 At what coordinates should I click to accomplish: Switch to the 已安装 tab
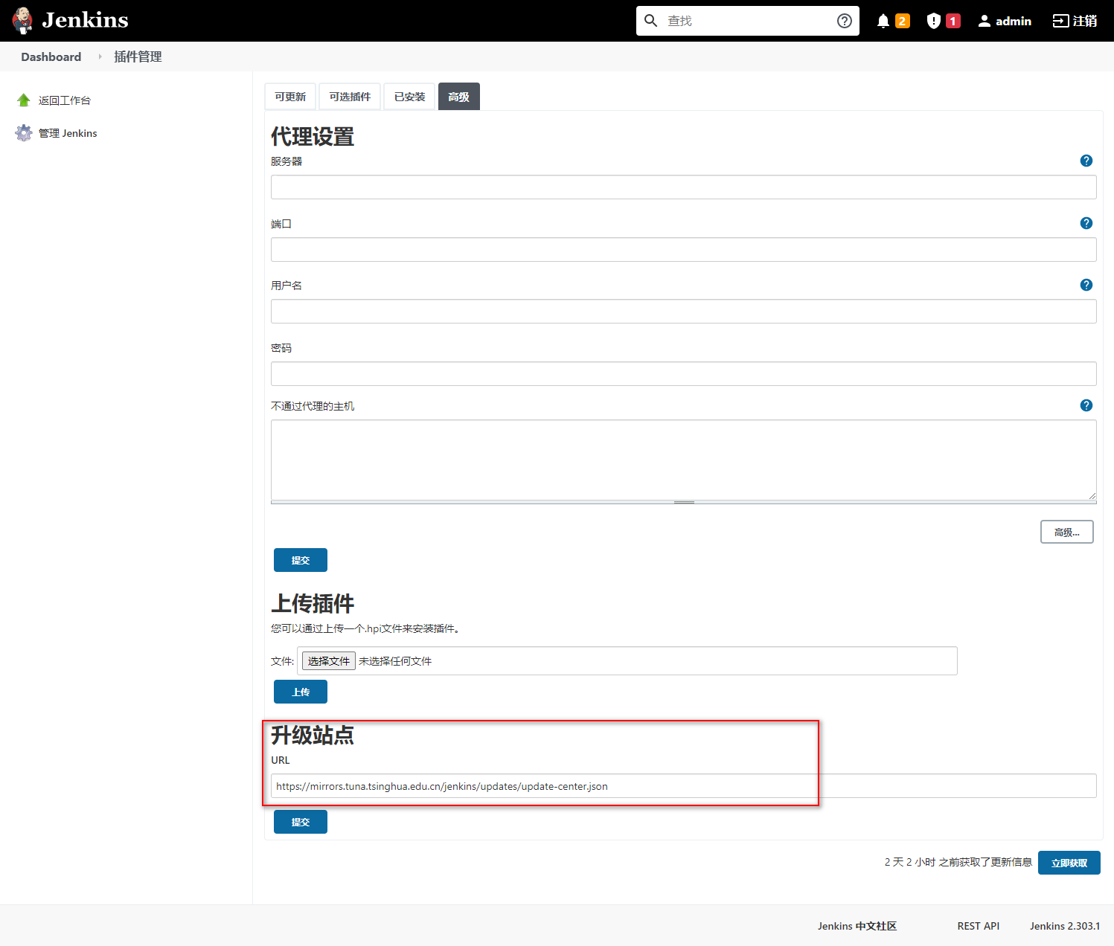[x=409, y=97]
